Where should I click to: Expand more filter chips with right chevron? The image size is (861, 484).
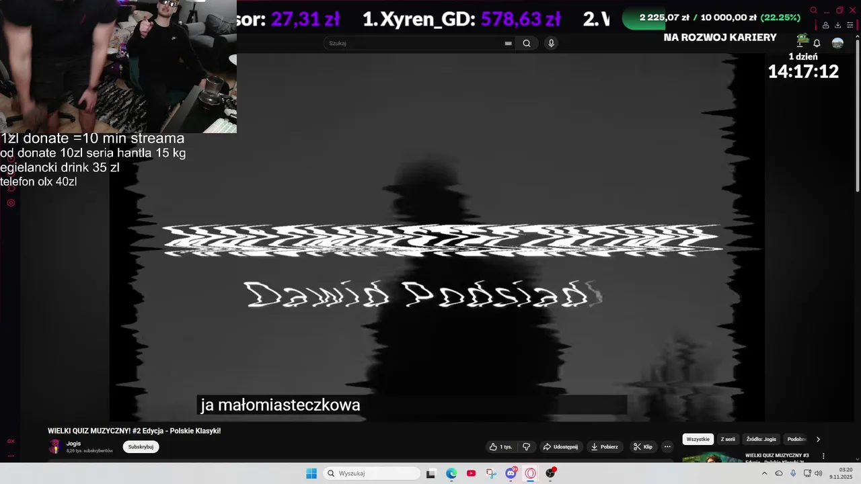click(818, 439)
